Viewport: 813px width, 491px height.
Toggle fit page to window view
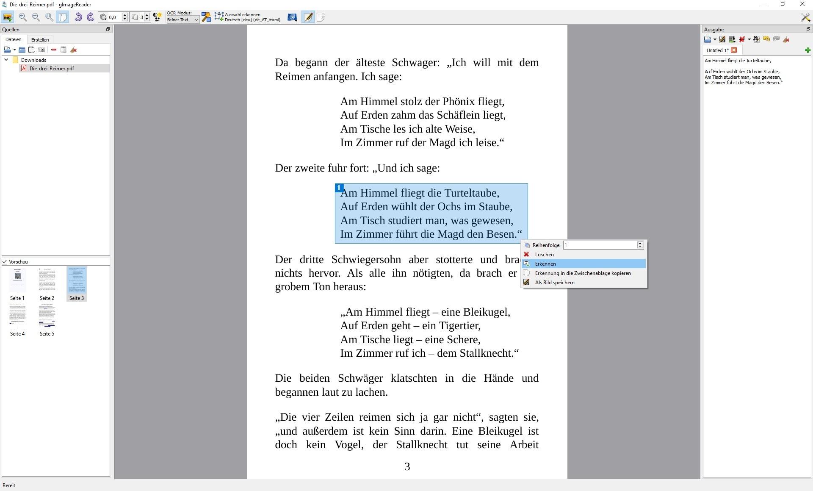pyautogui.click(x=62, y=17)
